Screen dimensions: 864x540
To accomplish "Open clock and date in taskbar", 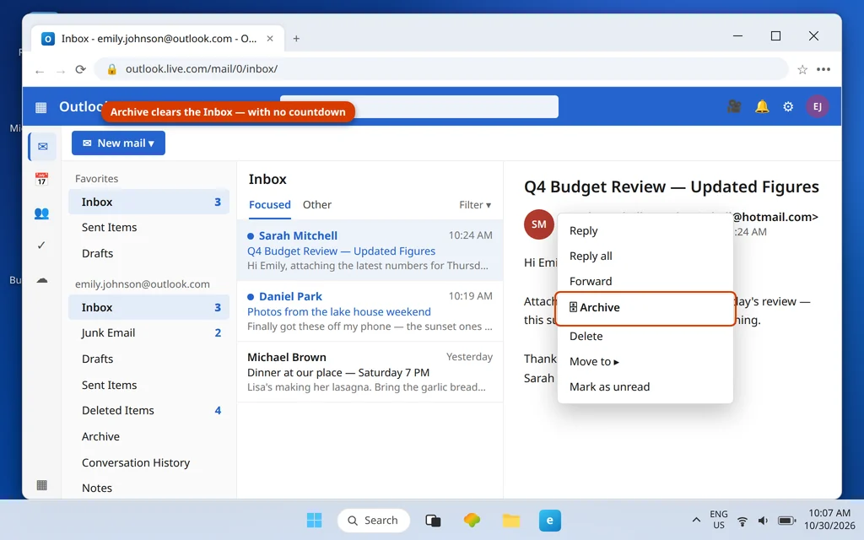I will (829, 520).
